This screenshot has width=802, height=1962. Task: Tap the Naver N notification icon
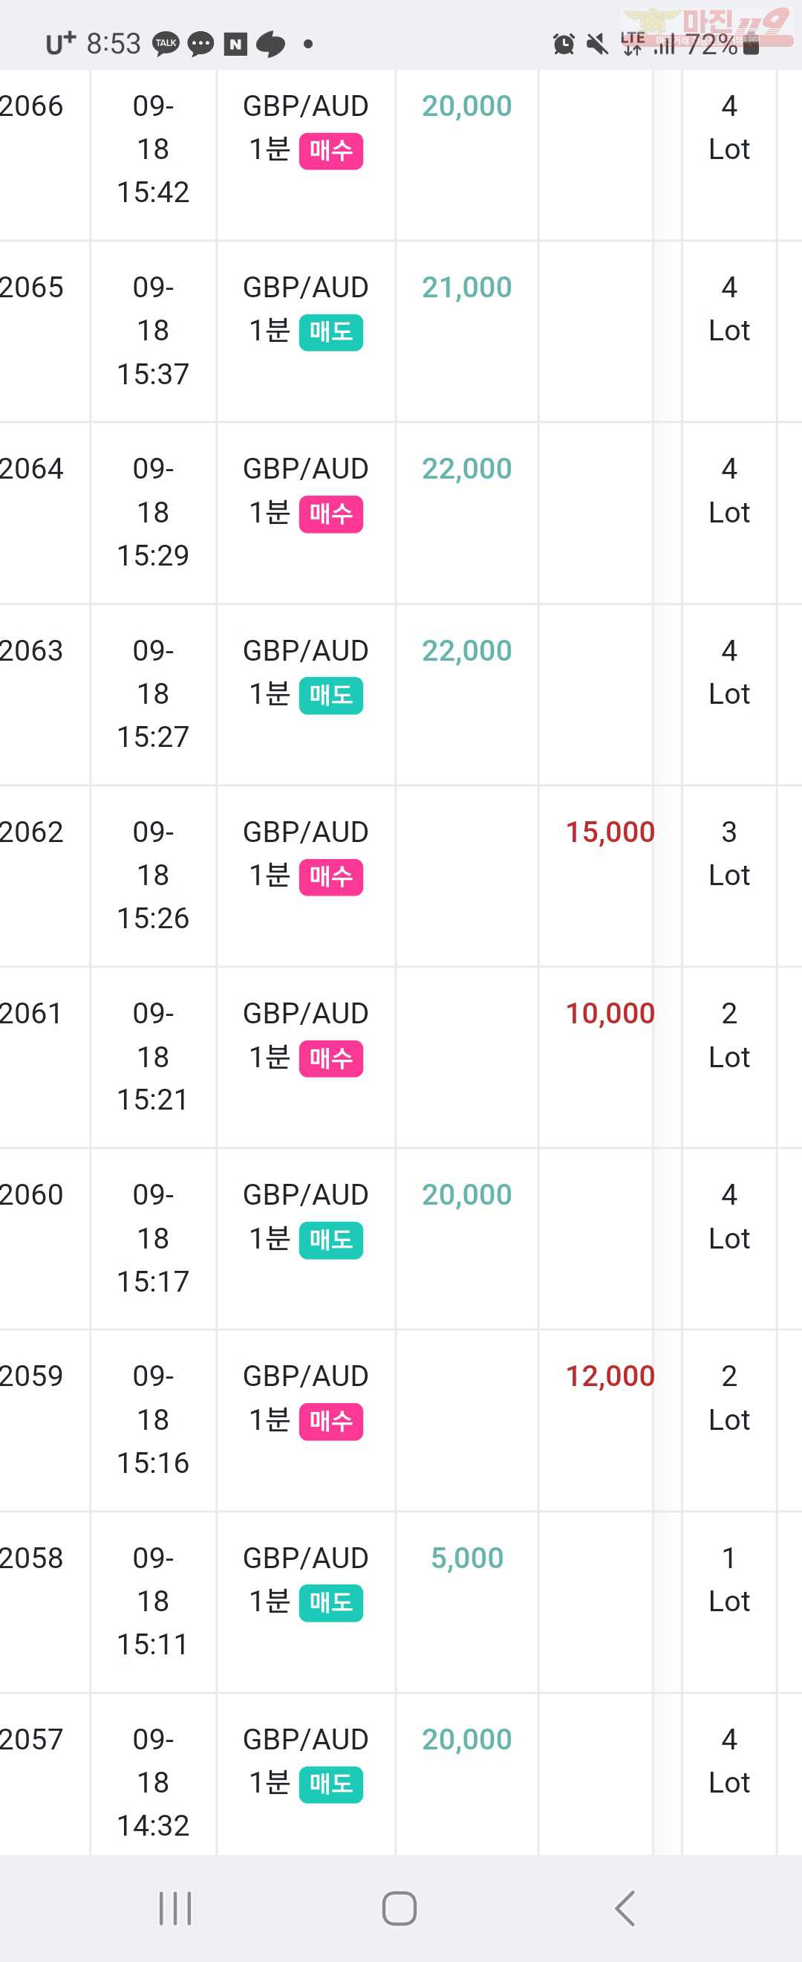tap(235, 45)
